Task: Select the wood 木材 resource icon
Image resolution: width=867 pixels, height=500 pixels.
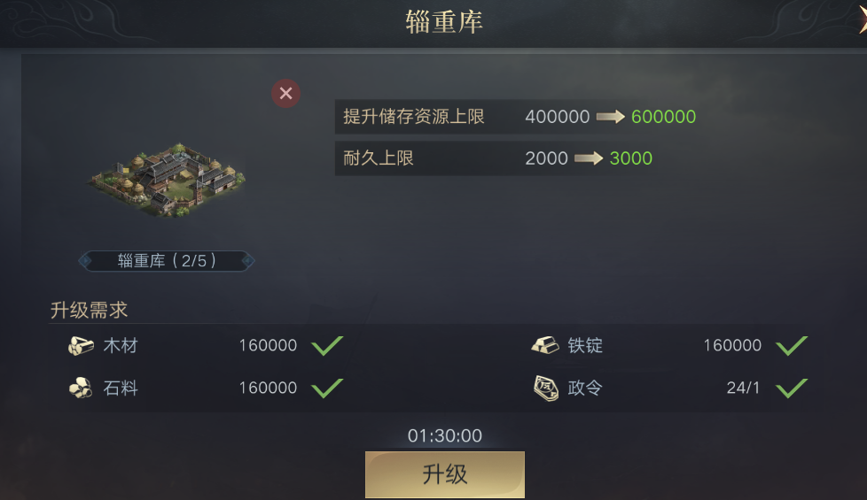Action: [81, 345]
